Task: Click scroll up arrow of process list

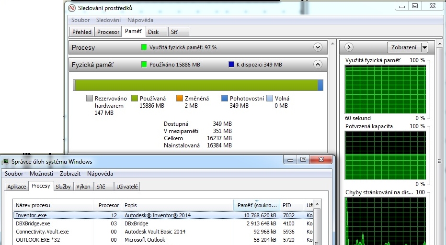Action: (318, 204)
